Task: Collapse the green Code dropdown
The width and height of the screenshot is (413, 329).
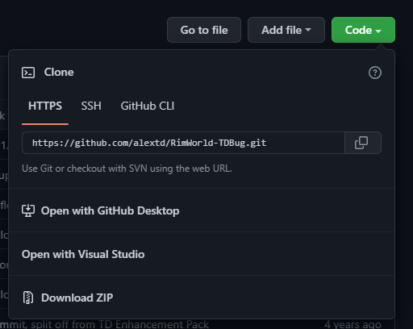Action: 363,30
